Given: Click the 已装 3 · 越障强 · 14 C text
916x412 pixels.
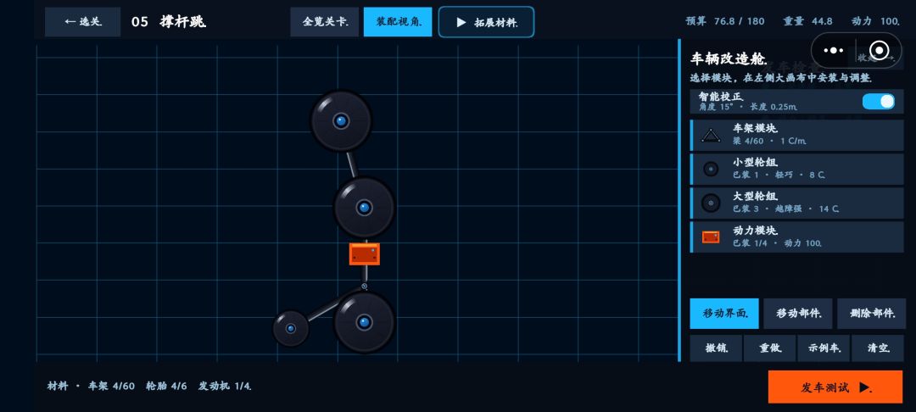Looking at the screenshot, I should coord(786,209).
